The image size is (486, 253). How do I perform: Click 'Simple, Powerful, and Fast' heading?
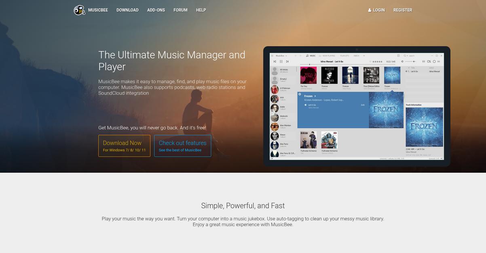(x=243, y=206)
